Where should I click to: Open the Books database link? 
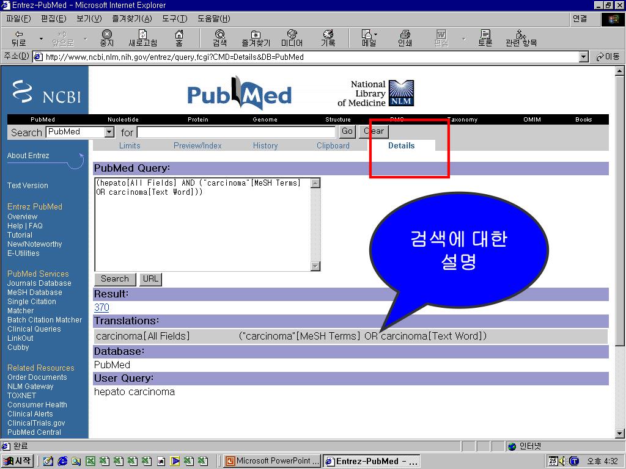[x=583, y=119]
